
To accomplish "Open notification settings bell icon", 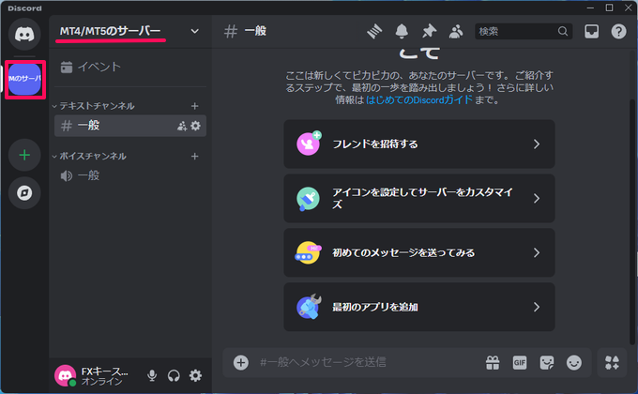I will pyautogui.click(x=403, y=31).
